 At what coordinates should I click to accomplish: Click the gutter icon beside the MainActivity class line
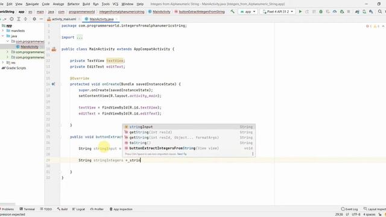54,49
